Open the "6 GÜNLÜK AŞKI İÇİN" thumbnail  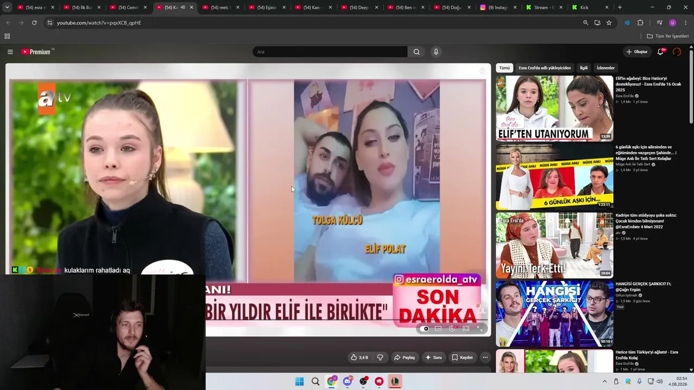pyautogui.click(x=555, y=177)
